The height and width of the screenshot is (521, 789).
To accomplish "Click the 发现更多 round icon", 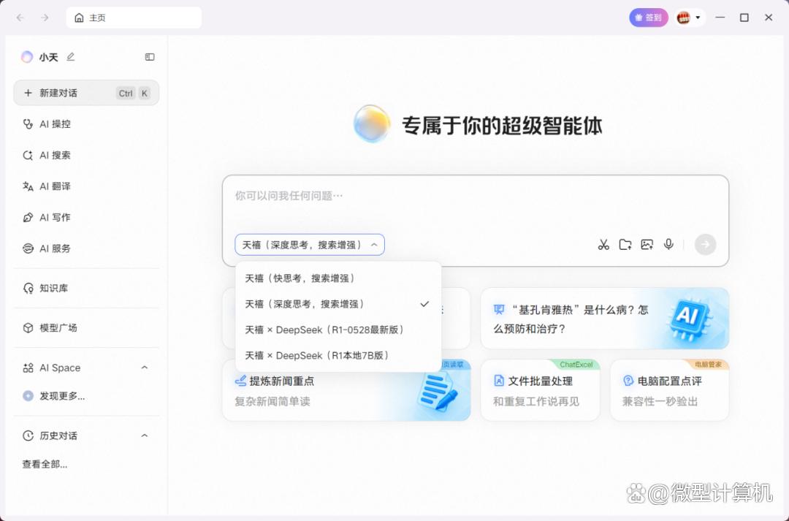I will [x=28, y=396].
